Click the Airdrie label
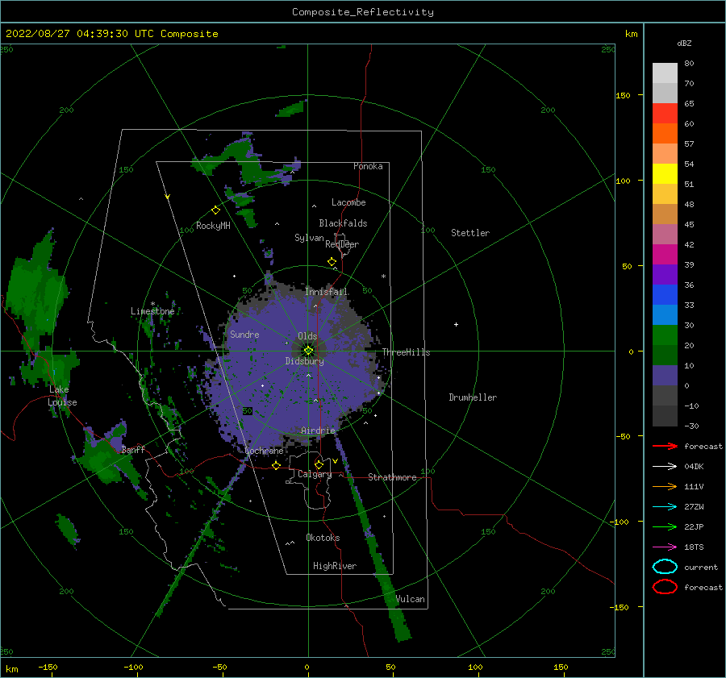 click(x=318, y=431)
